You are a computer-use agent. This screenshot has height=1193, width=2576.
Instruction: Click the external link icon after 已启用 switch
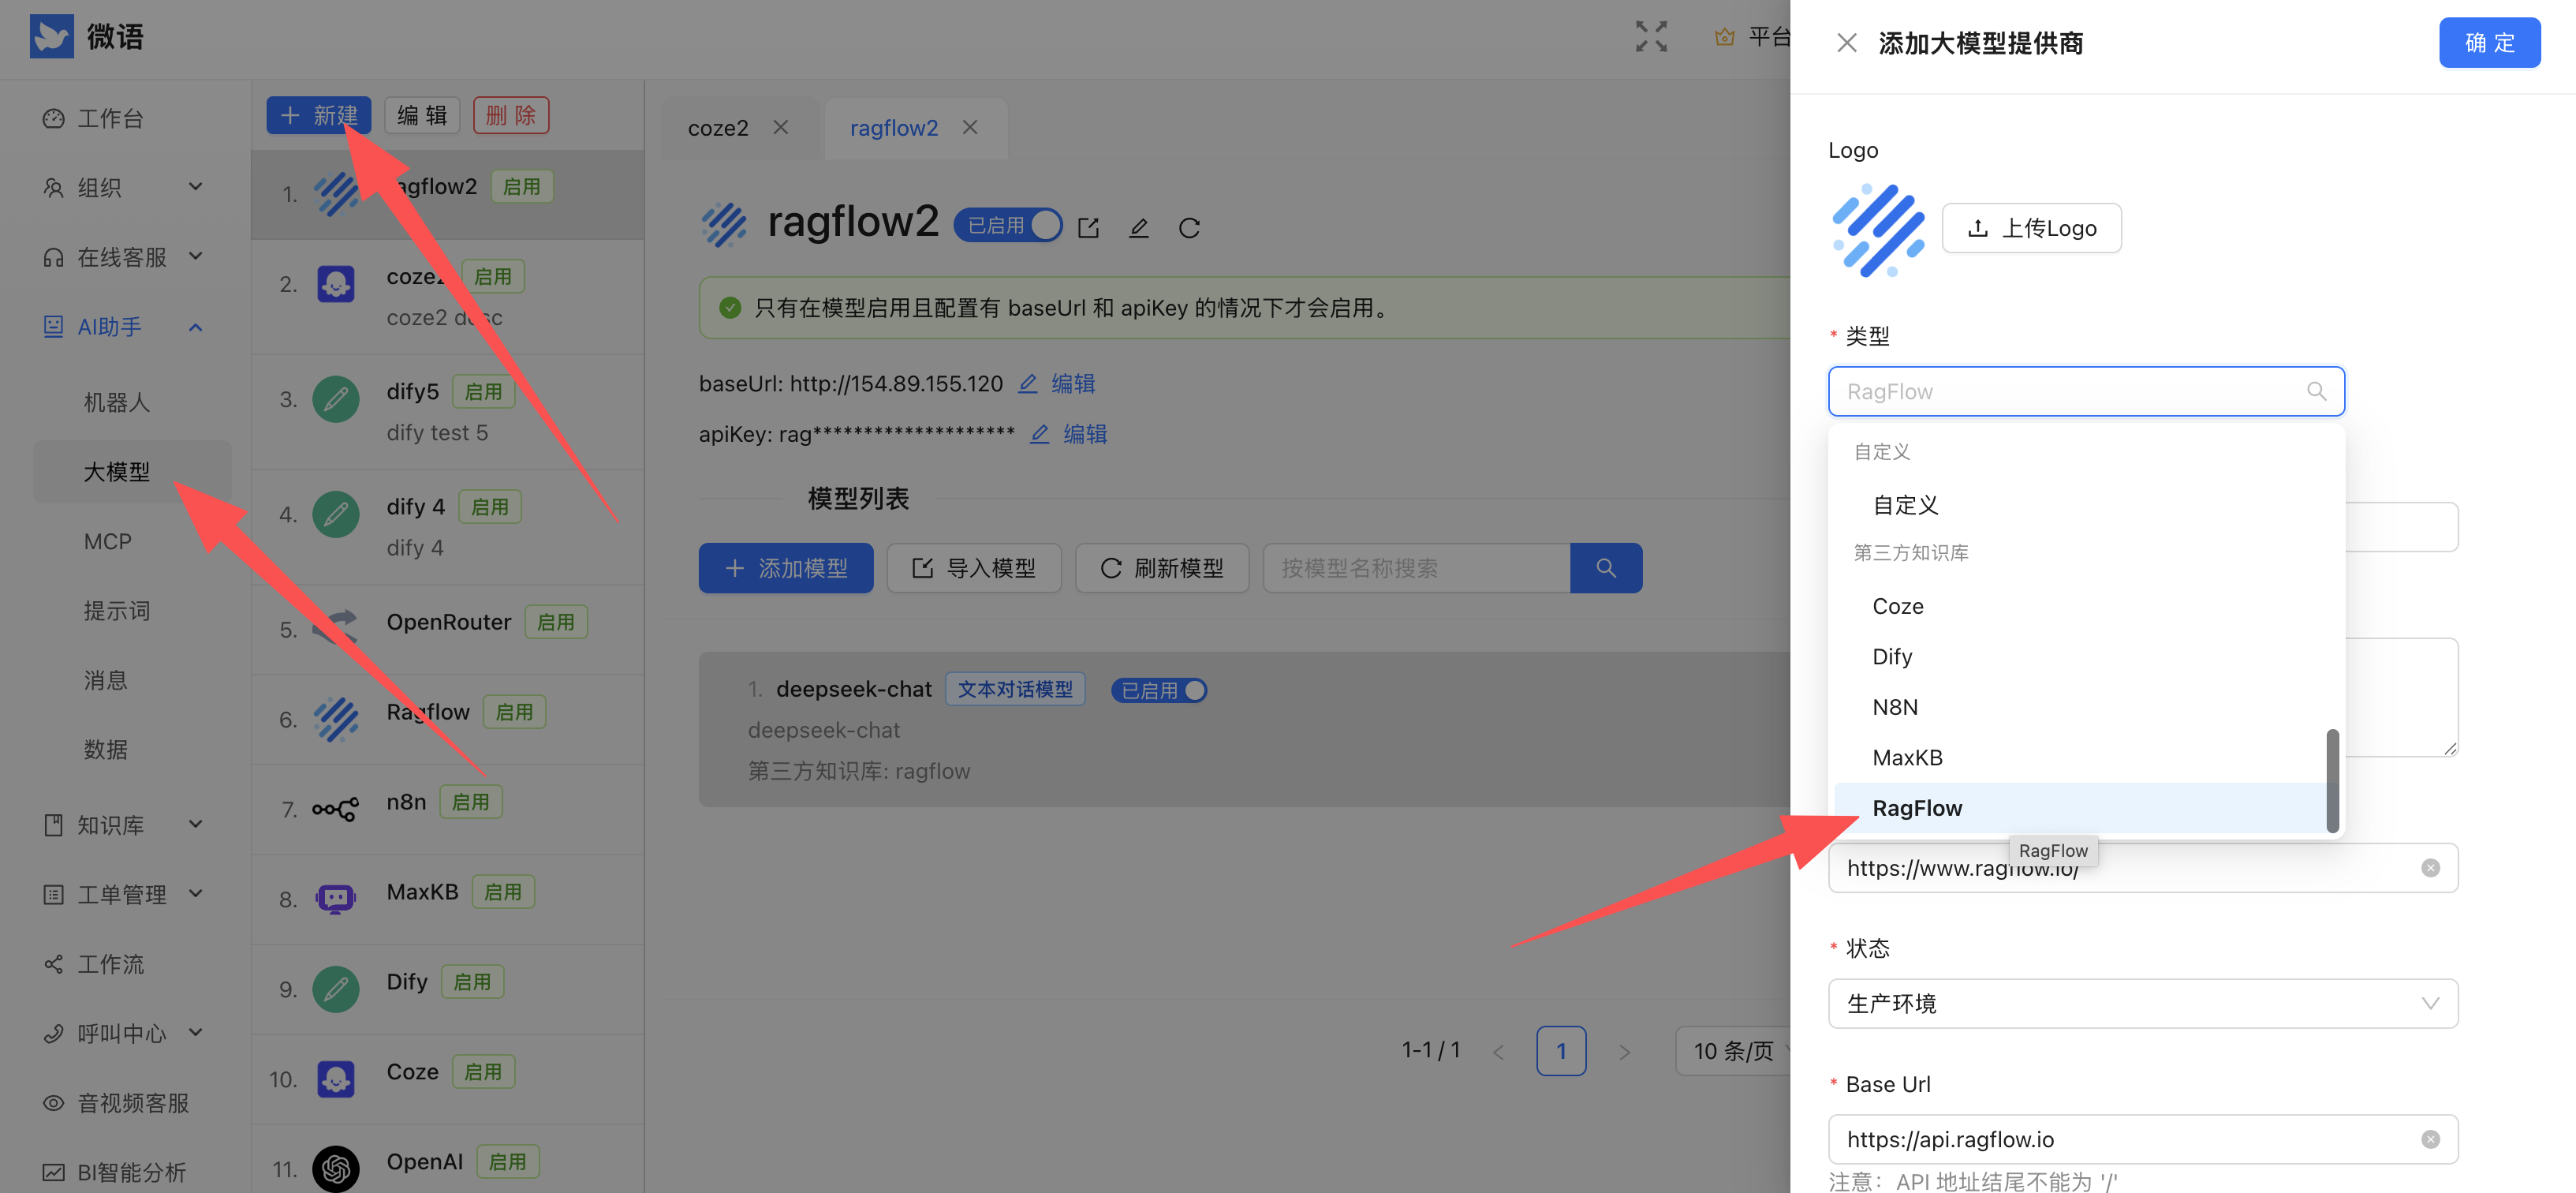(x=1088, y=227)
